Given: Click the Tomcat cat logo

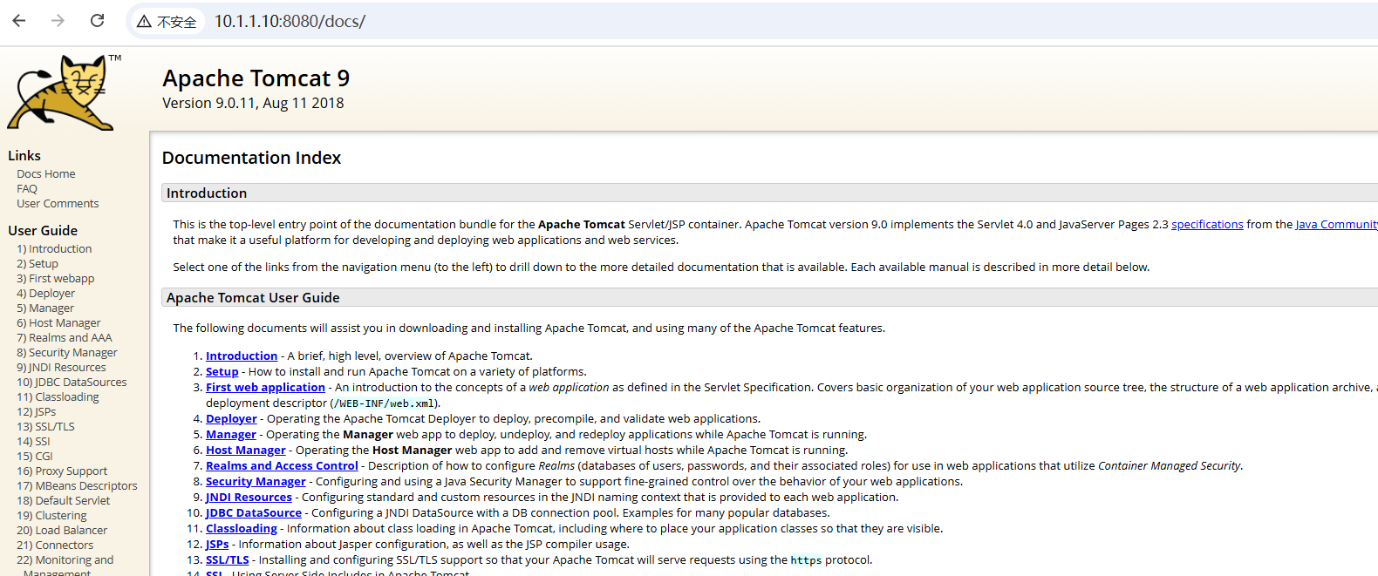Looking at the screenshot, I should tap(63, 92).
